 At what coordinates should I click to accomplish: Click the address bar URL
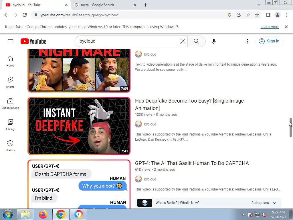click(x=80, y=15)
